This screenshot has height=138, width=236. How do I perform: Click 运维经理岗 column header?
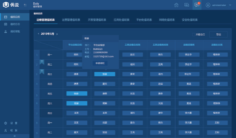[x=189, y=45]
